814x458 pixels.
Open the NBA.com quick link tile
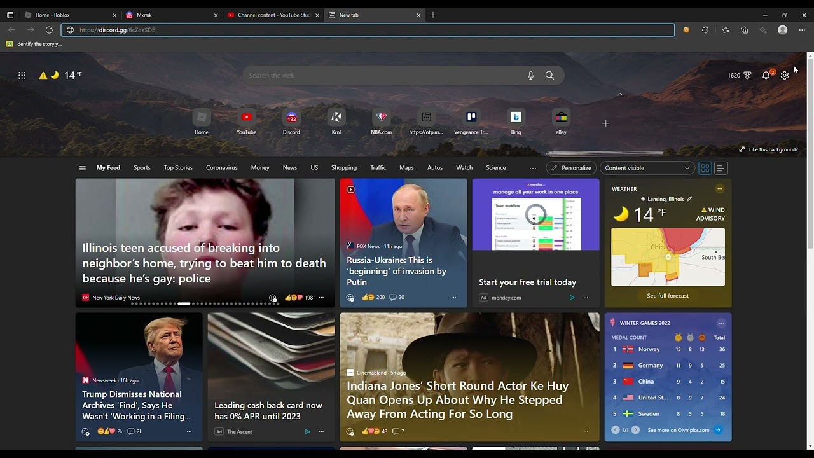point(381,121)
